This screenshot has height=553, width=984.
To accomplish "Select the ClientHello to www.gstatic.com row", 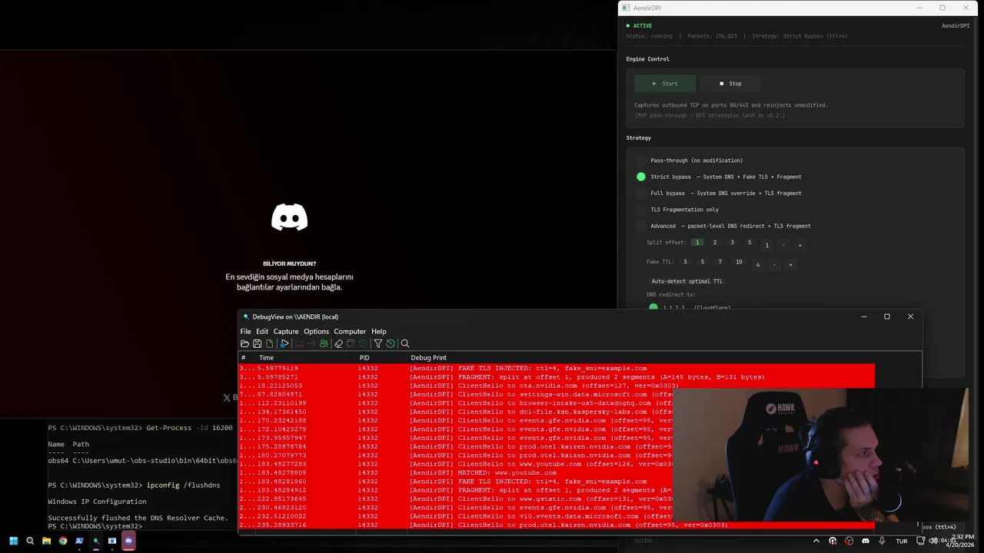I will click(557, 498).
